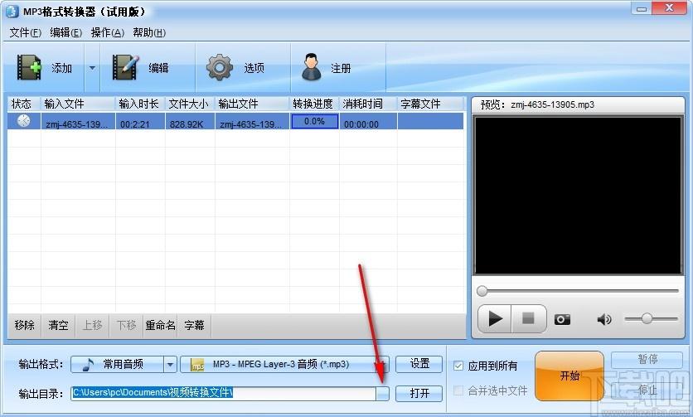Click the 清空 clear list button
Viewport: 693px width, 417px height.
click(x=58, y=326)
